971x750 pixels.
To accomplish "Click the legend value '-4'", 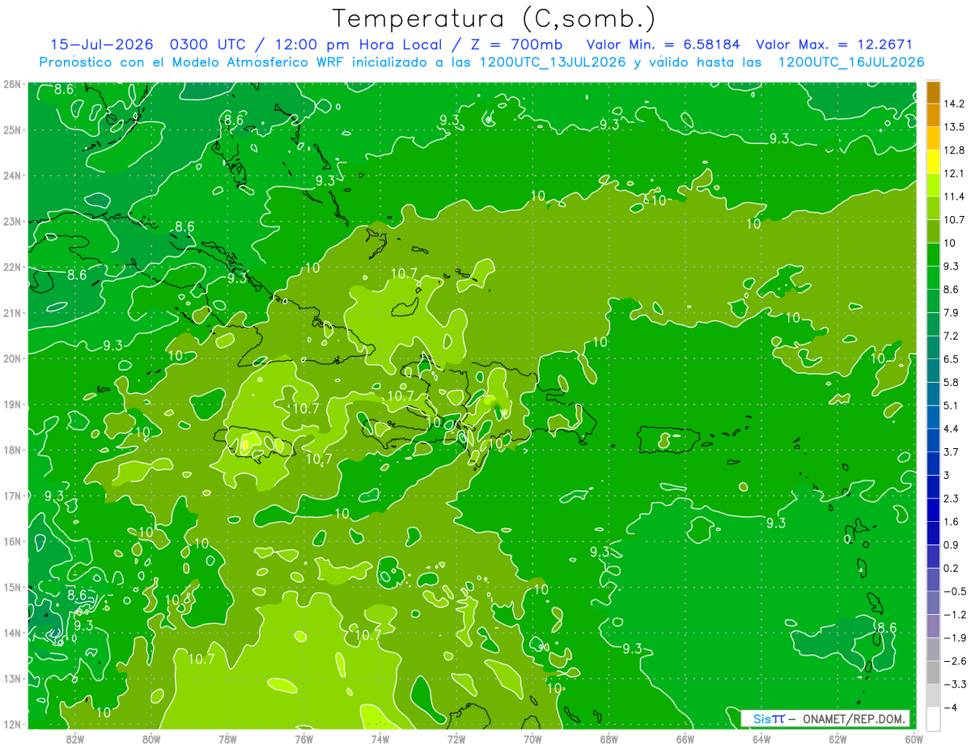I will 950,707.
